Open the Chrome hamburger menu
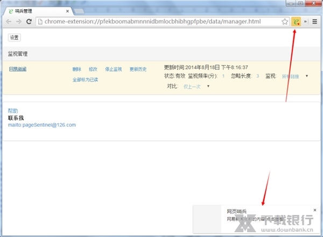 [314, 21]
